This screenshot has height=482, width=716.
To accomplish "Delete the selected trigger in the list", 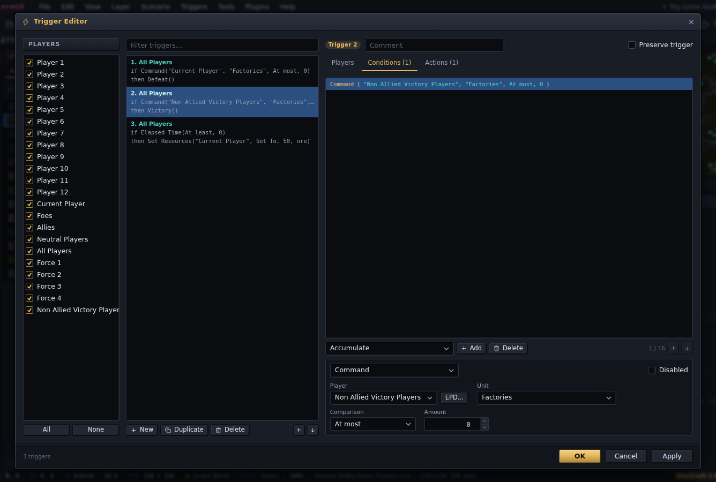I will (x=230, y=430).
